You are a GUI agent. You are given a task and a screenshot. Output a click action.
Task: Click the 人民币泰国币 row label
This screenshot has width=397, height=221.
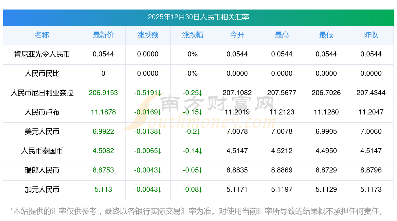[42, 151]
